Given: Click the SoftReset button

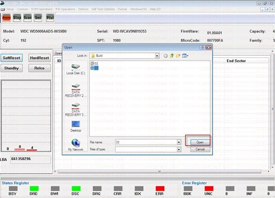Looking at the screenshot, I should (x=11, y=58).
